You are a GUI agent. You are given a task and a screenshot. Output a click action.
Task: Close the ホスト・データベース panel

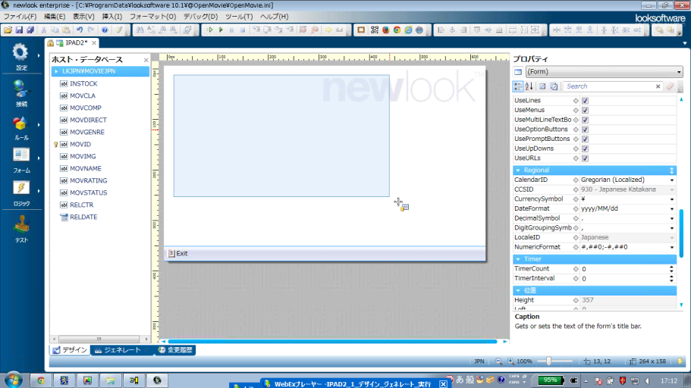pos(146,59)
